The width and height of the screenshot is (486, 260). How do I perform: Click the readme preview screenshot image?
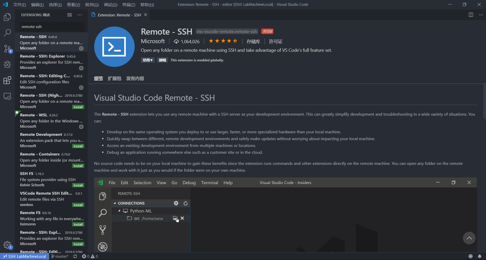click(286, 215)
